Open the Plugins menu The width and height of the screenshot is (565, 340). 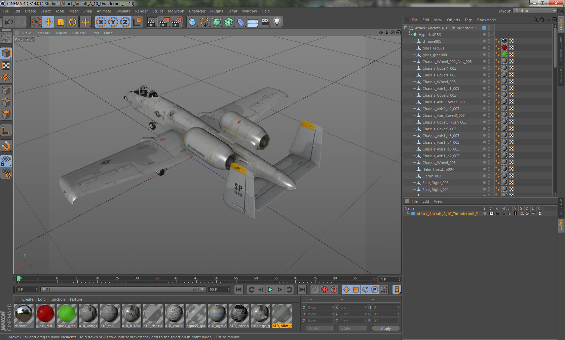coord(217,11)
